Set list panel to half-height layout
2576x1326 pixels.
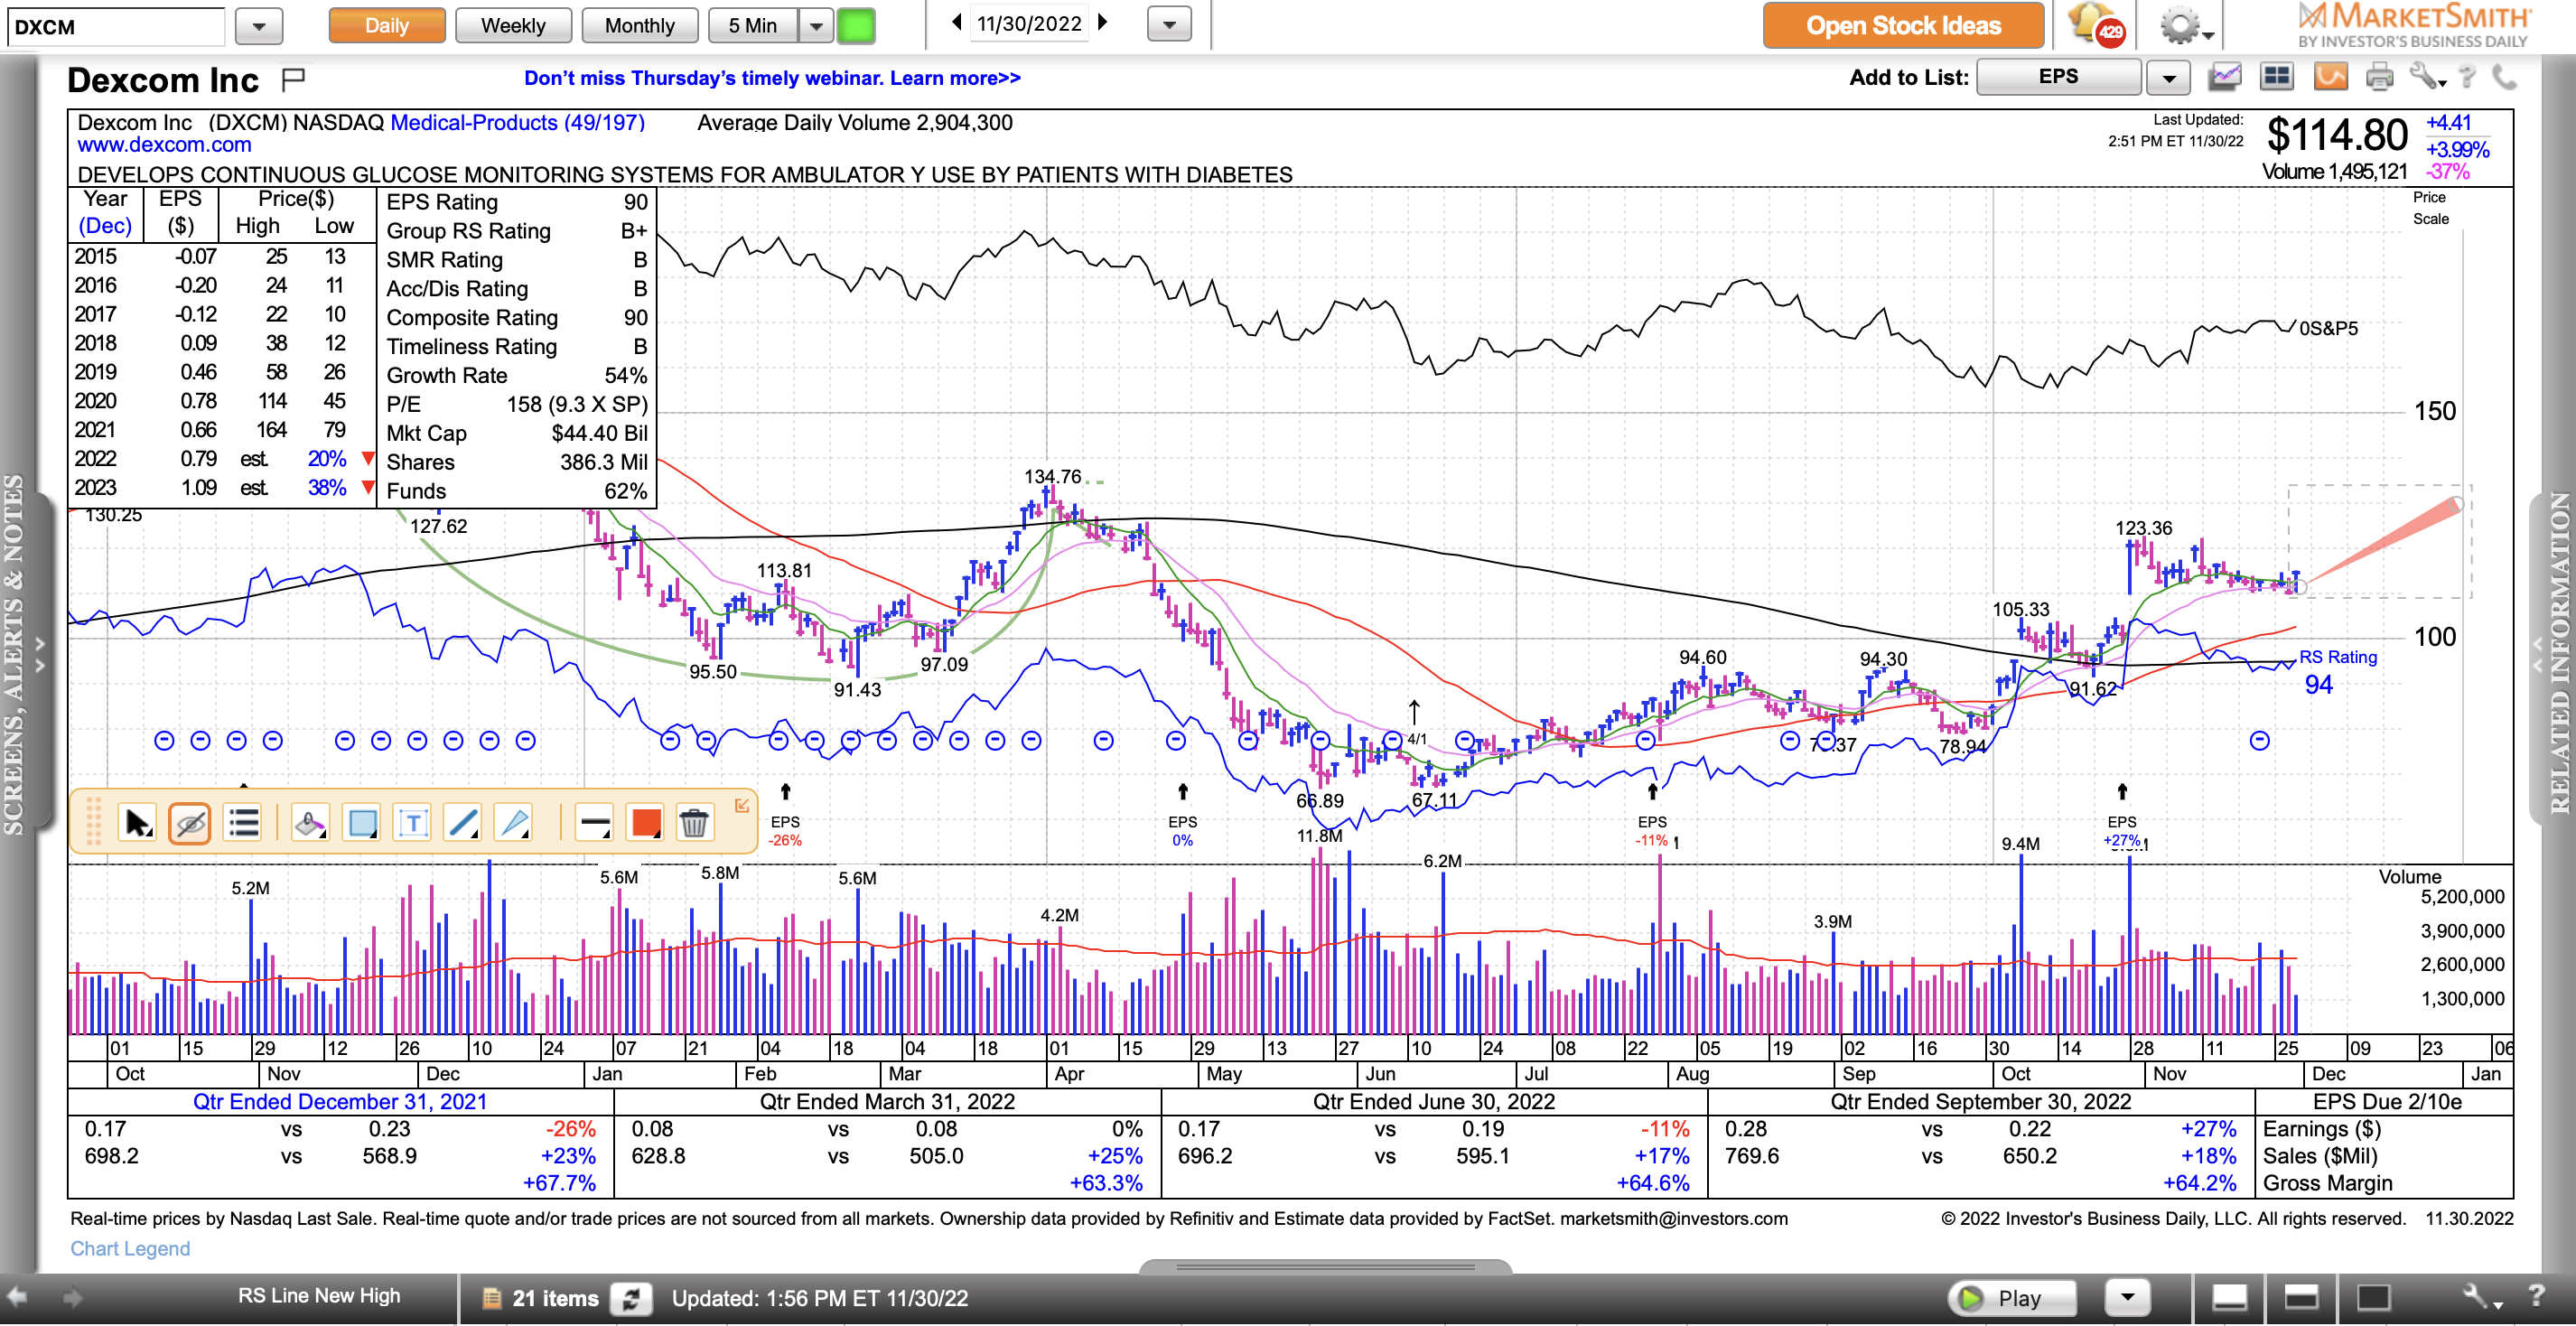click(x=2301, y=1298)
